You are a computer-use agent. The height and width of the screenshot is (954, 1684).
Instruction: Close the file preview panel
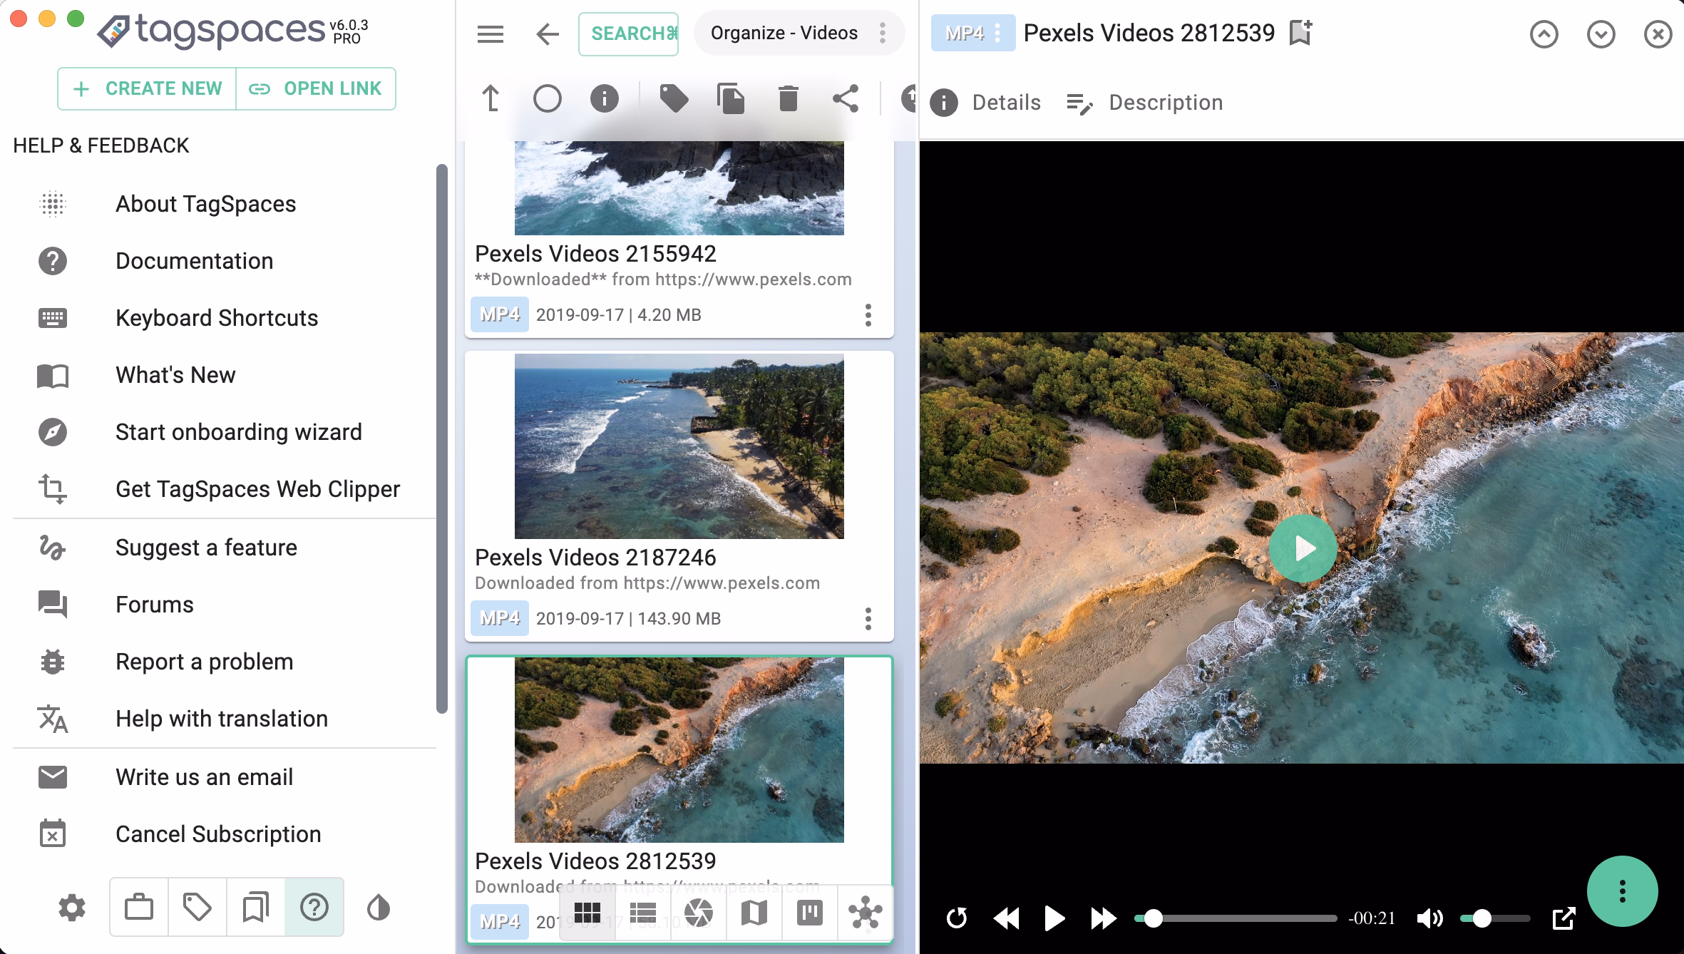click(1658, 34)
